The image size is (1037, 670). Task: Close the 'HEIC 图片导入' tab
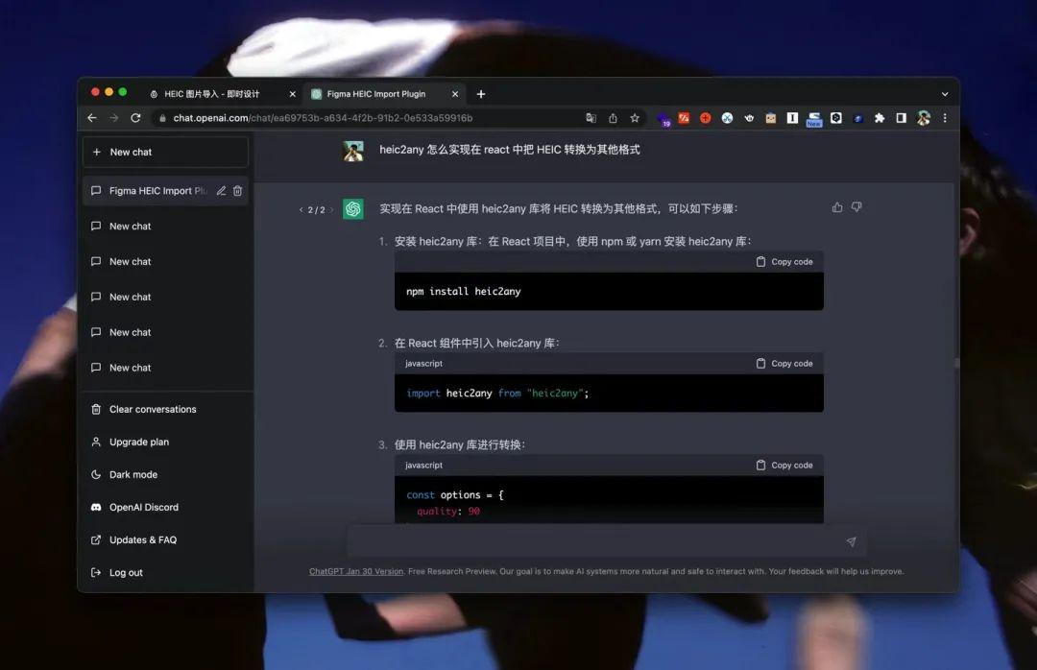click(292, 94)
